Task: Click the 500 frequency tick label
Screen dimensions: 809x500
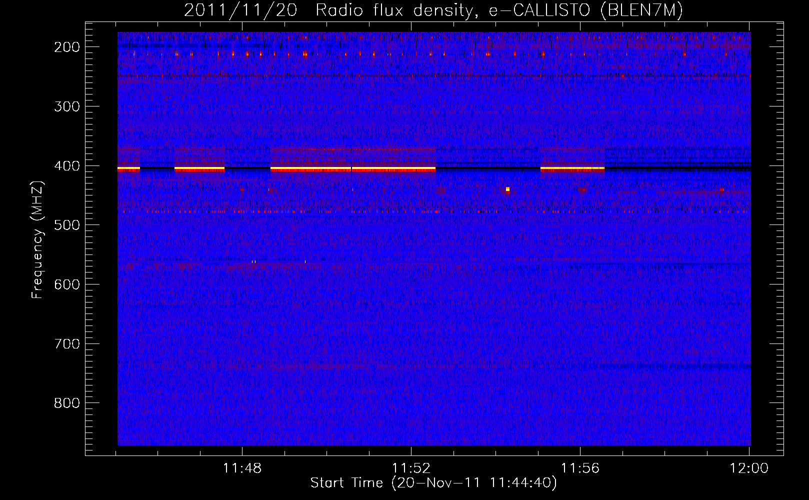Action: coord(67,225)
